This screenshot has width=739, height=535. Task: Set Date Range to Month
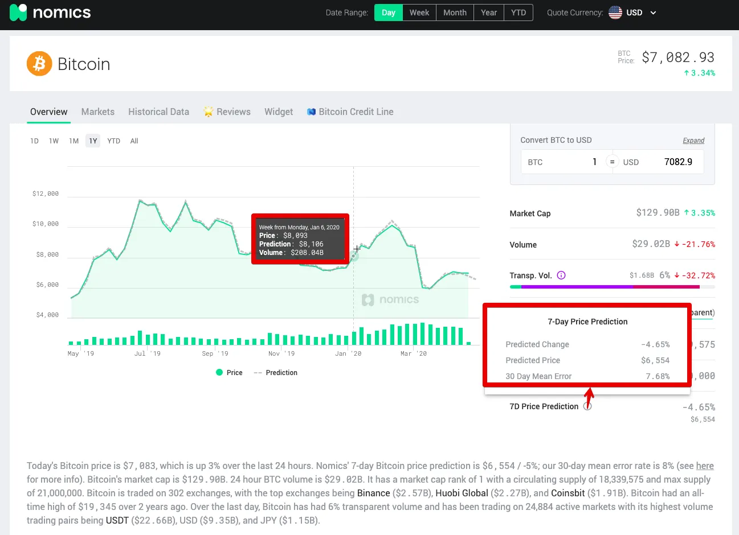[455, 13]
